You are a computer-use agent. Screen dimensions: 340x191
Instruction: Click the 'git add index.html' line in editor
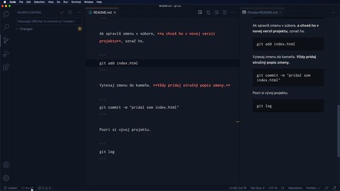[x=118, y=63]
